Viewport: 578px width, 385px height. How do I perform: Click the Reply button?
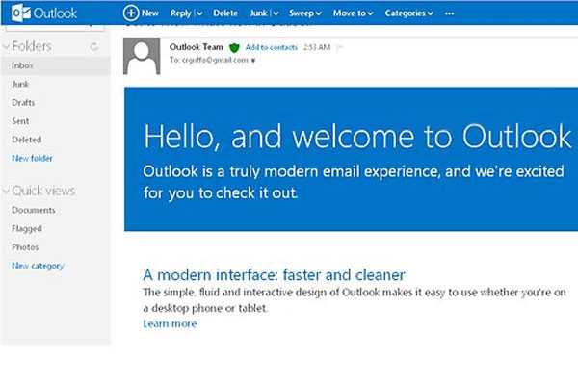[180, 13]
